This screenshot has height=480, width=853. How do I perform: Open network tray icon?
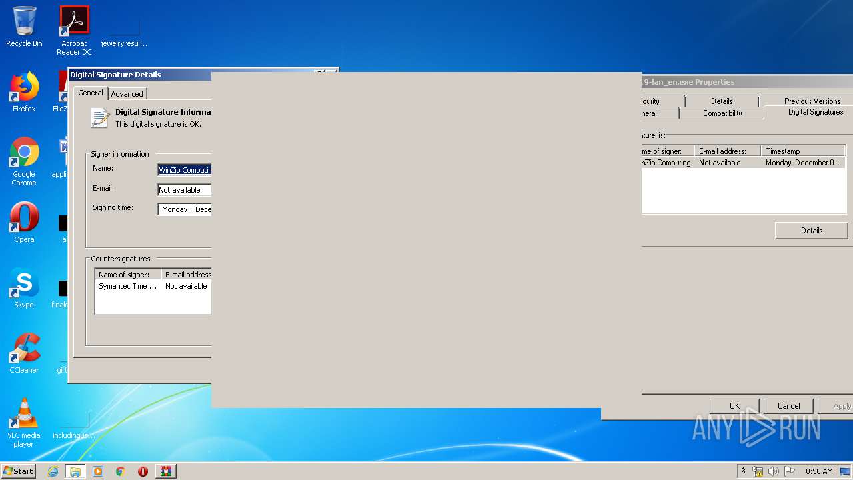click(x=758, y=471)
